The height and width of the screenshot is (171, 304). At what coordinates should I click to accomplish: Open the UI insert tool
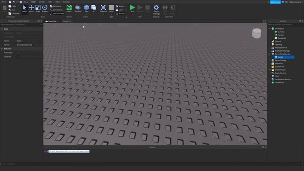pyautogui.click(x=94, y=9)
